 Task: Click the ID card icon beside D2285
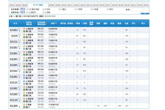[x=19, y=58]
